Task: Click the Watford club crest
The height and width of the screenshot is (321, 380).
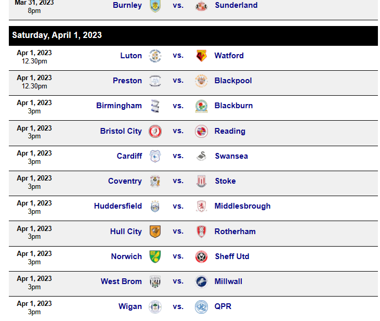Action: pyautogui.click(x=201, y=56)
